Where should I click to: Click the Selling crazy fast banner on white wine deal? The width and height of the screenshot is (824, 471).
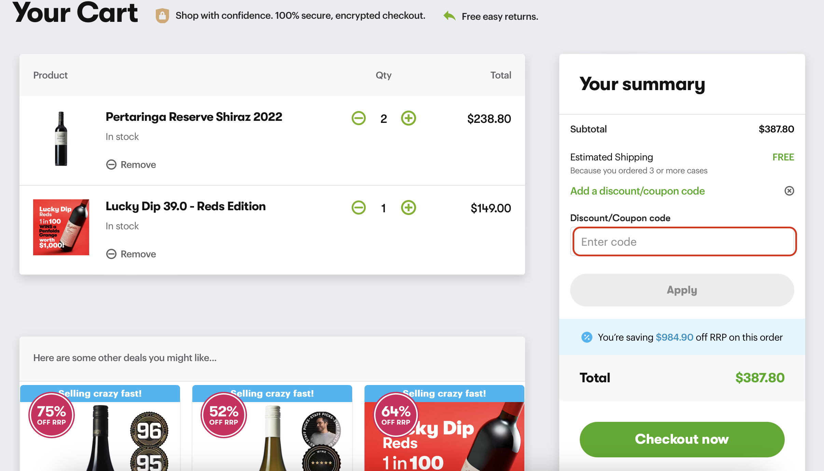coord(272,393)
